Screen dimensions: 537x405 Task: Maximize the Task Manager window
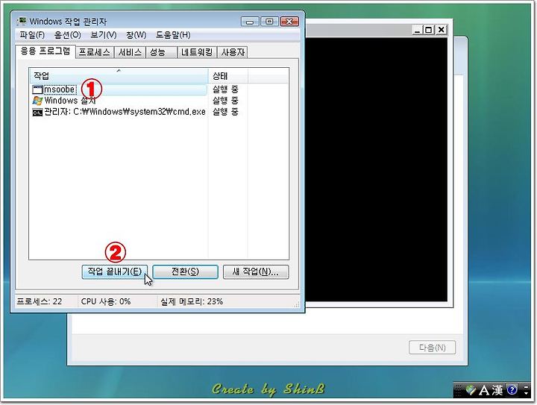(269, 22)
